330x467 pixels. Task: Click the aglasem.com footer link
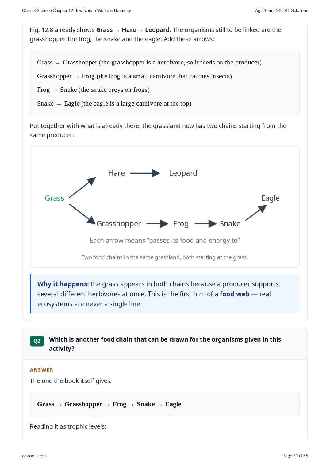pyautogui.click(x=34, y=456)
